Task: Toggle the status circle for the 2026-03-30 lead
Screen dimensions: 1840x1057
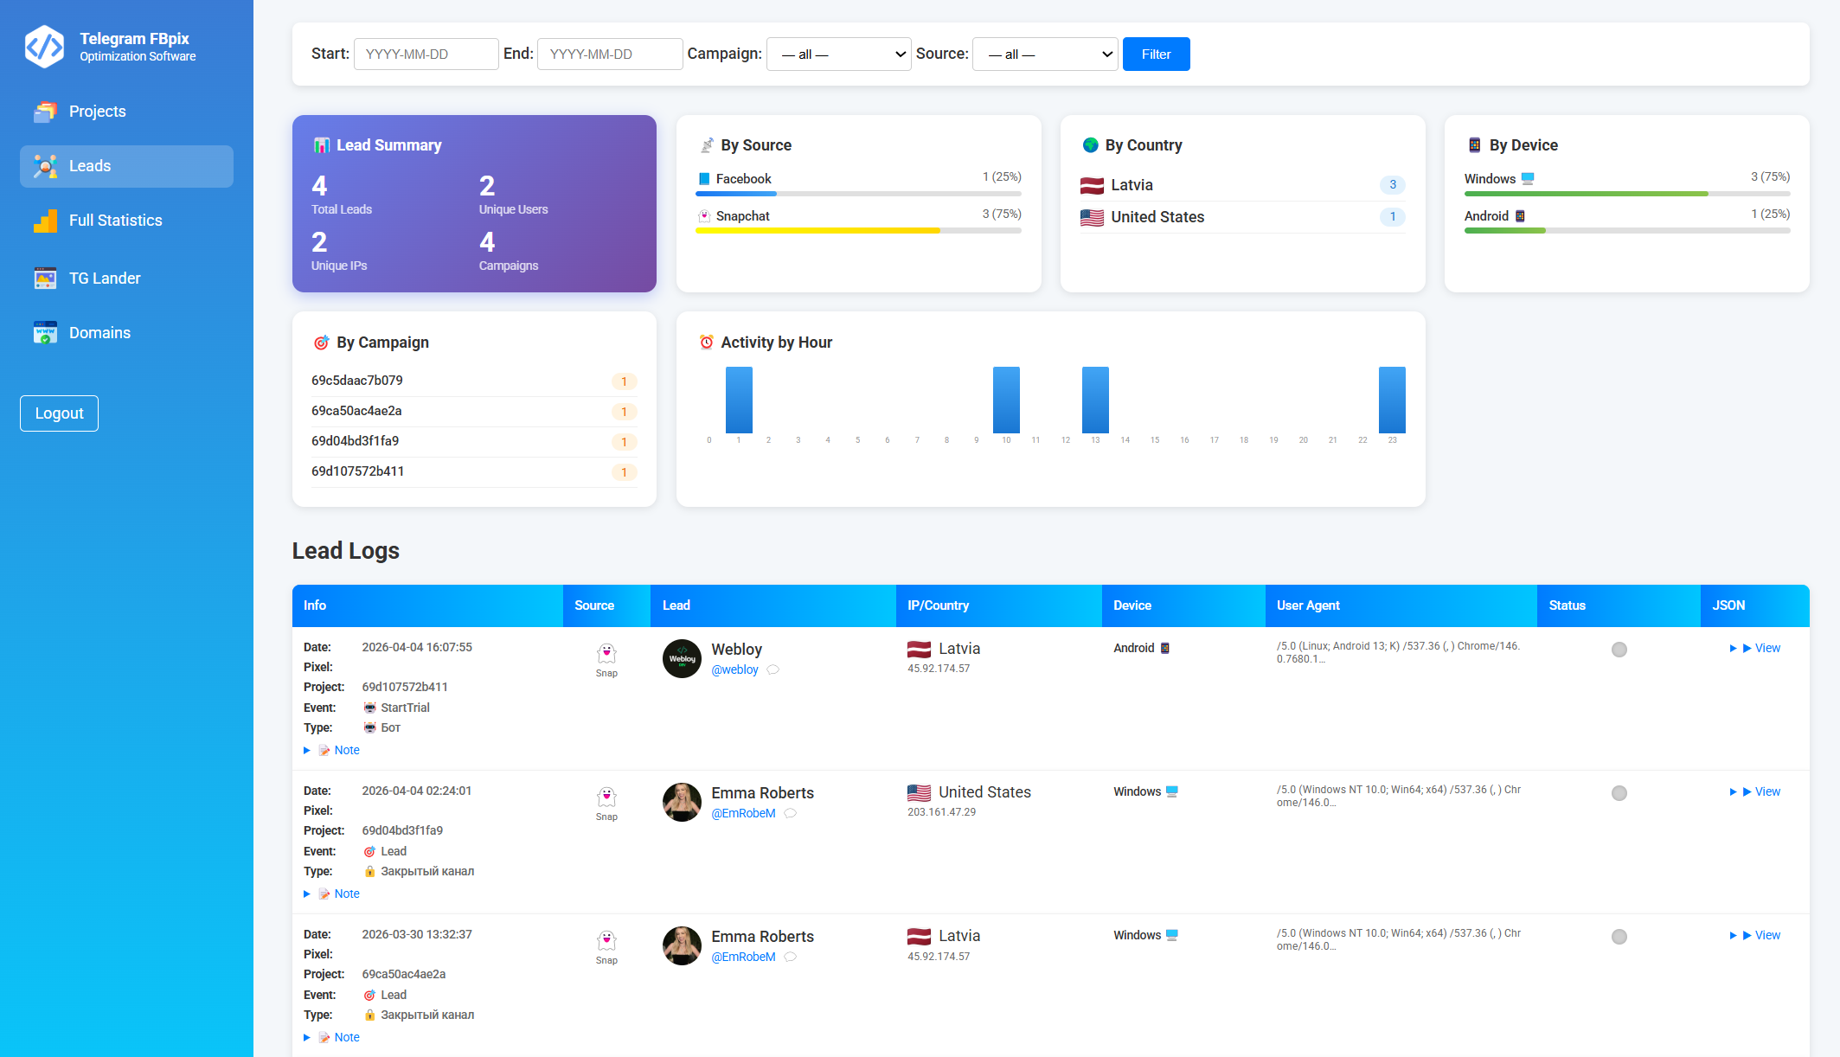Action: tap(1619, 937)
